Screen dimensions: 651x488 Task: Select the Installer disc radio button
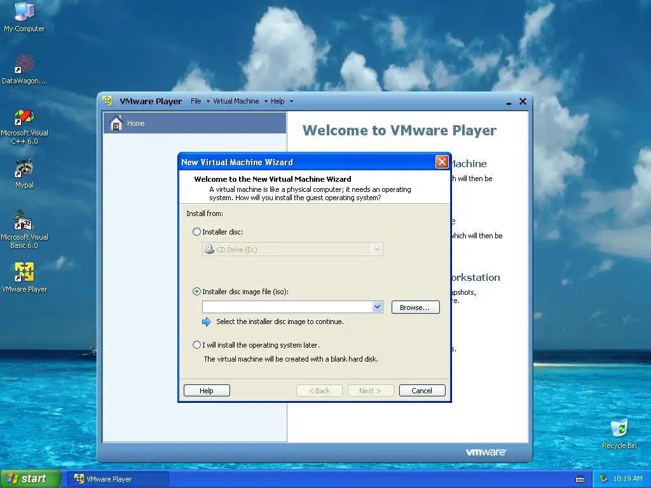197,231
